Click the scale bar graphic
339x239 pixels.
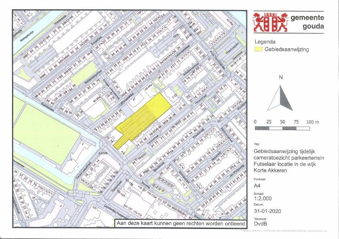282,129
